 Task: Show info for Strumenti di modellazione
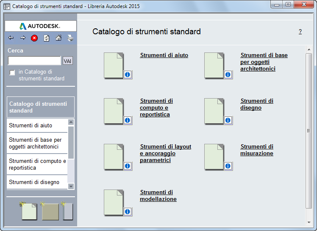pyautogui.click(x=128, y=212)
